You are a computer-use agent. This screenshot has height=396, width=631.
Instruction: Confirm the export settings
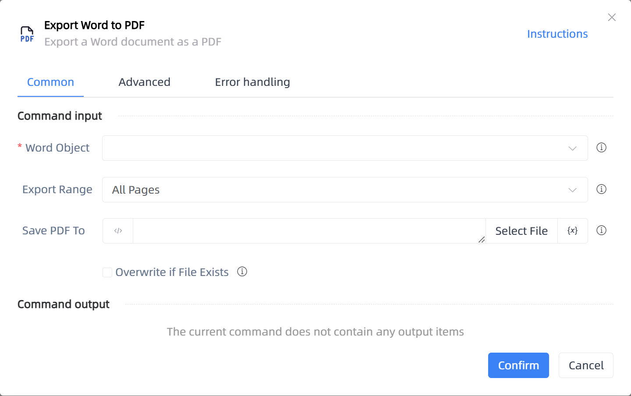tap(518, 365)
